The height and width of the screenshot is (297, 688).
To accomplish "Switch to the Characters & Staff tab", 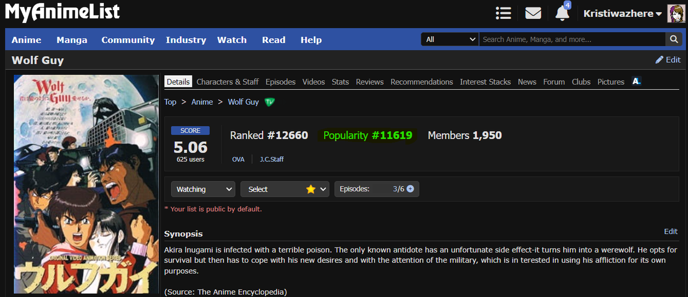I will 227,82.
